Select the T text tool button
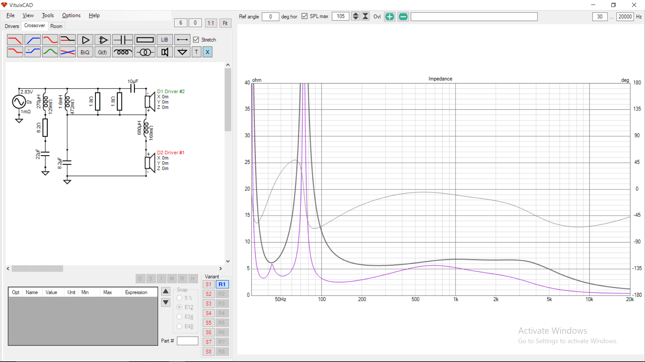 point(196,52)
